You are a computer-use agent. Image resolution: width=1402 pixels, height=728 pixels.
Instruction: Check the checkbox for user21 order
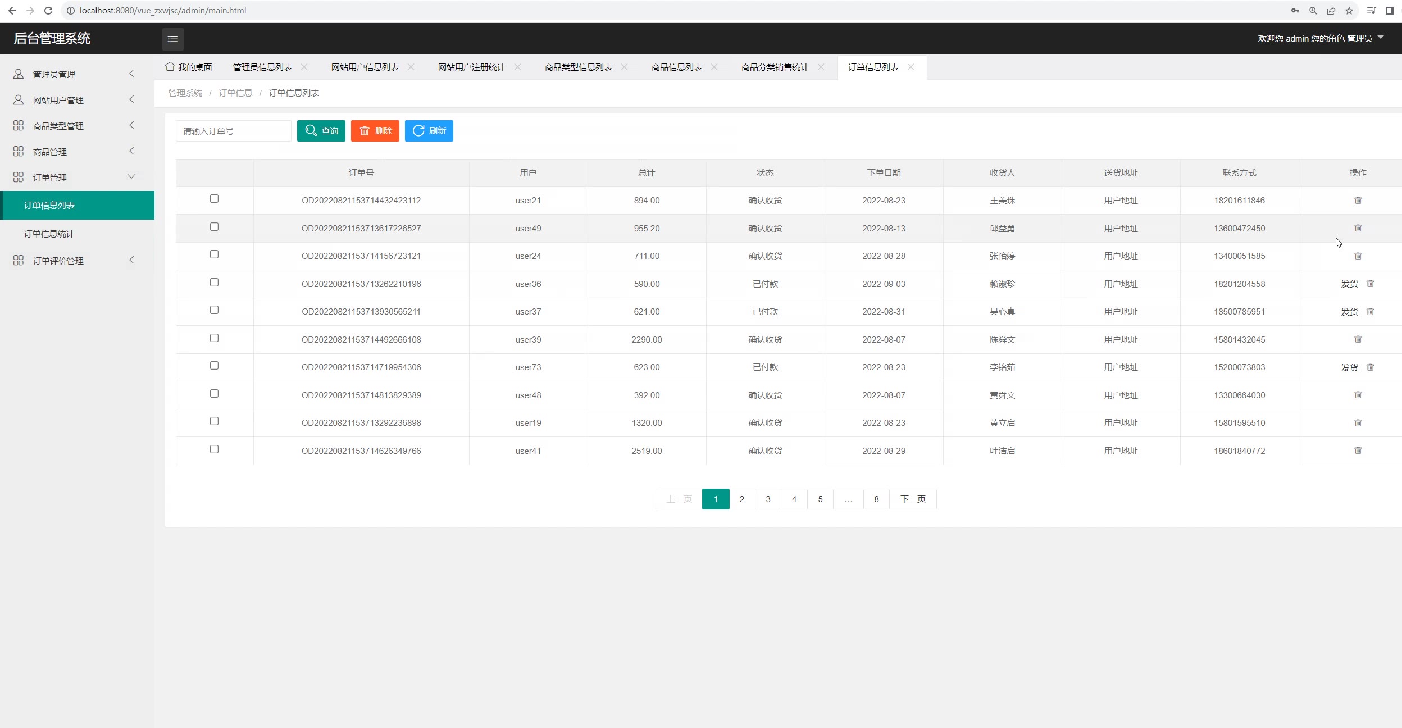pos(214,199)
